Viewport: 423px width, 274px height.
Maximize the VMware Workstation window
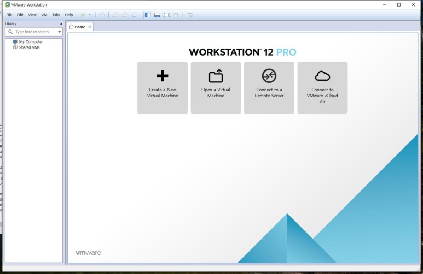(x=399, y=4)
